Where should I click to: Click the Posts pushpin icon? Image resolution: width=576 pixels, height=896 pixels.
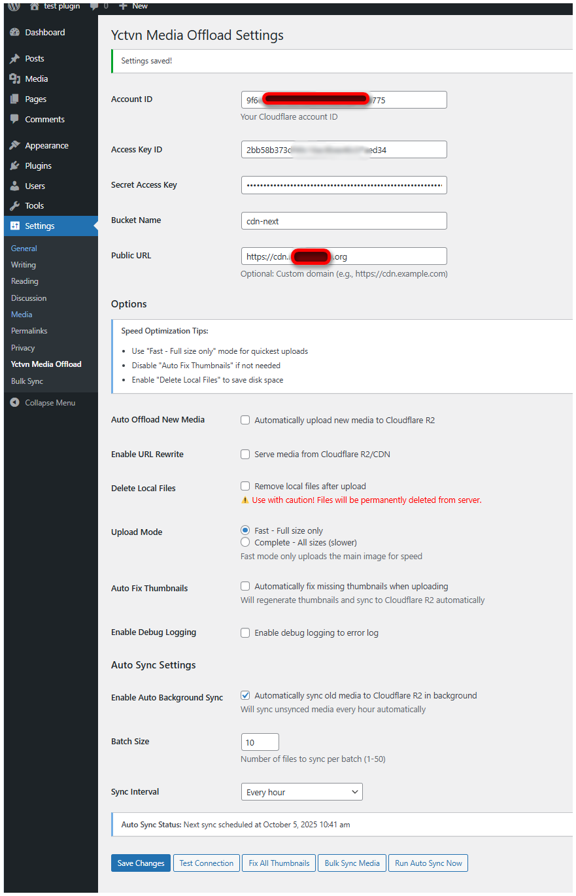pyautogui.click(x=15, y=59)
